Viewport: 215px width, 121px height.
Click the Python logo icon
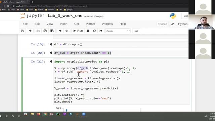pyautogui.click(x=173, y=16)
